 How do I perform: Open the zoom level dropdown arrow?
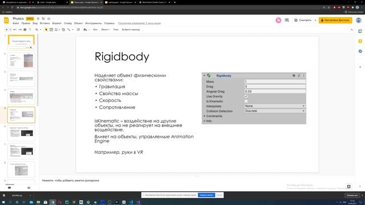(40, 30)
